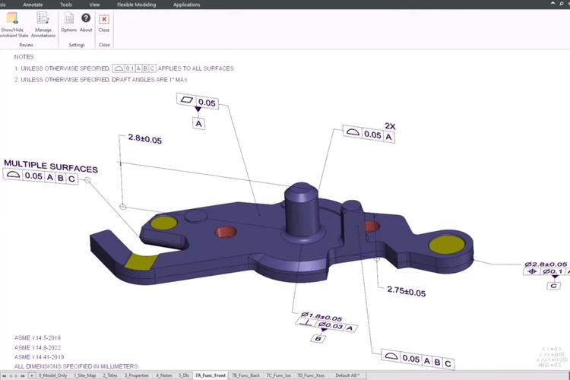Viewport: 570px width, 380px height.
Task: Click the datum B tag label
Action: click(318, 338)
